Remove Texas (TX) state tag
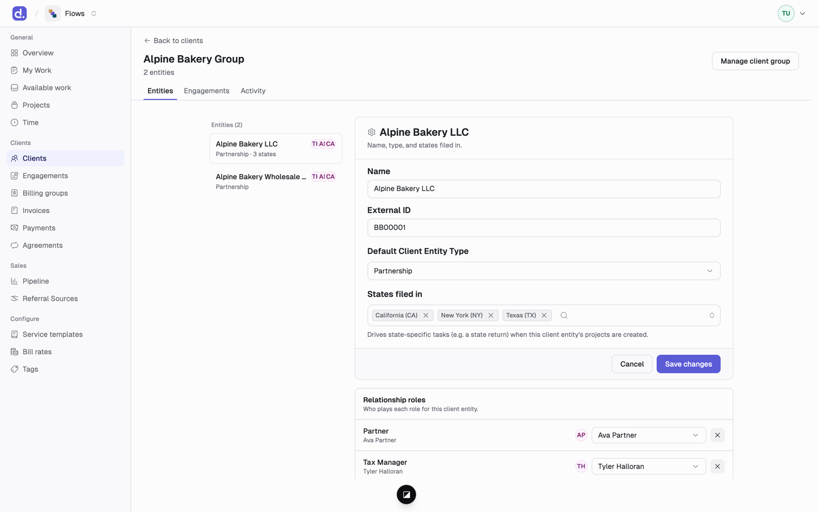 tap(544, 315)
